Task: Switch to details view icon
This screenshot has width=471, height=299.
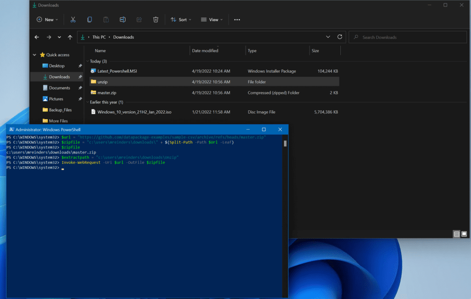Action: tap(456, 234)
